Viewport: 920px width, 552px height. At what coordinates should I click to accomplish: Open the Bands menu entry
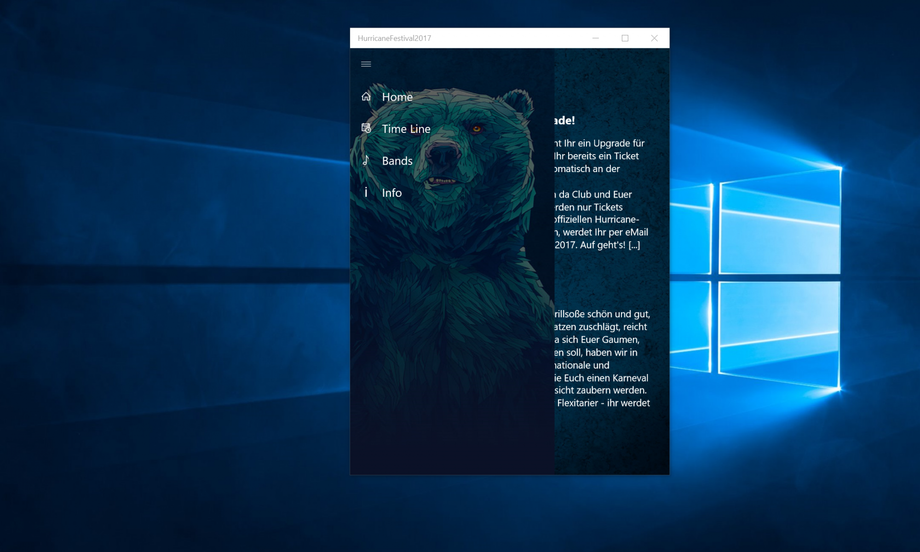coord(452,161)
